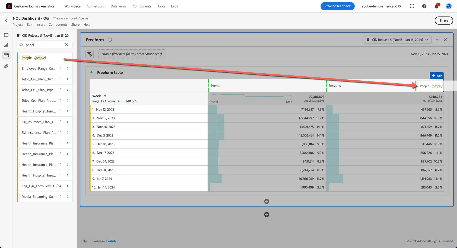Open the app switcher grid icon
This screenshot has height=248, width=457.
tap(412, 6)
